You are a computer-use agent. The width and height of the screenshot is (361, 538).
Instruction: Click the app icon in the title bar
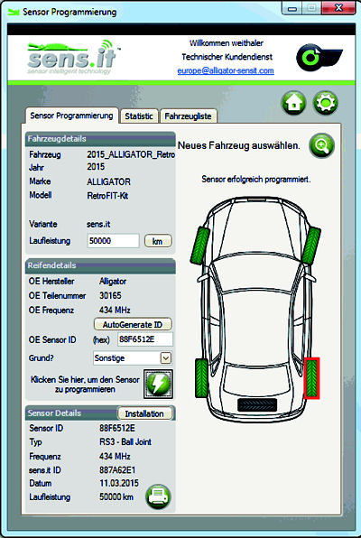(x=14, y=12)
